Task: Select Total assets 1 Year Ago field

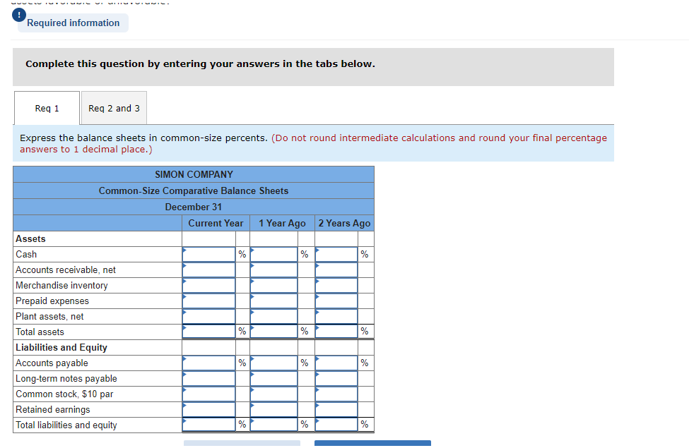Action: 274,332
